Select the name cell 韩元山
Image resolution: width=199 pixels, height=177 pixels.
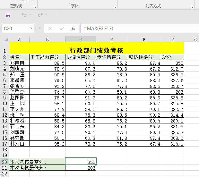pos(19,144)
